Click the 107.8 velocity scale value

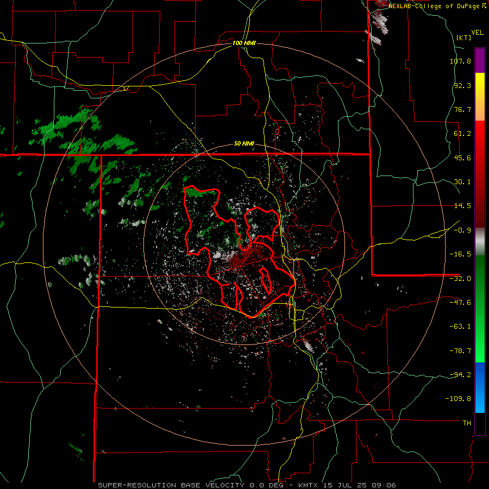pyautogui.click(x=460, y=61)
